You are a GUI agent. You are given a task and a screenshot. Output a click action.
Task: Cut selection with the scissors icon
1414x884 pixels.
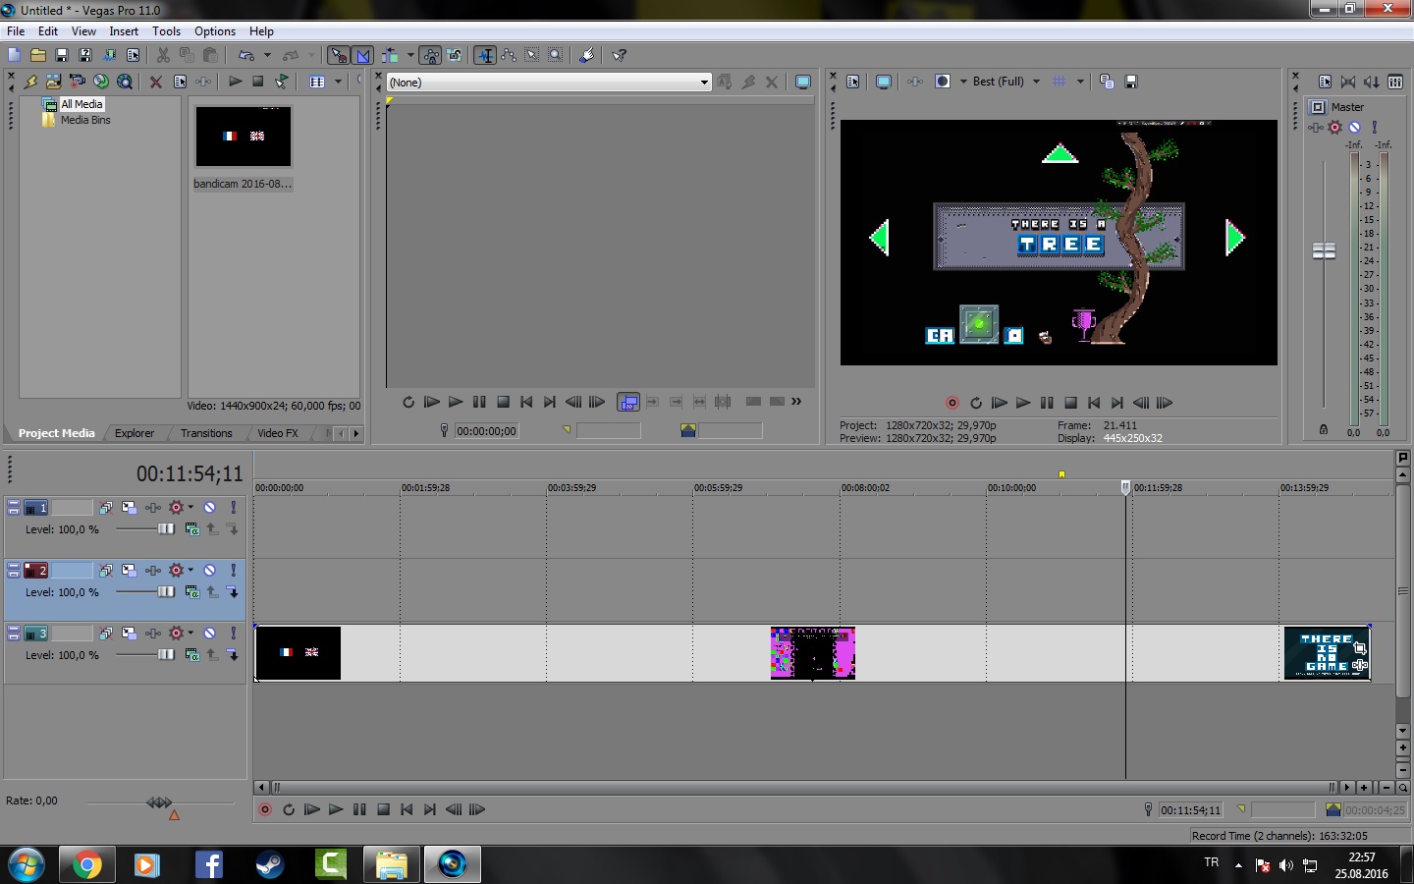163,55
